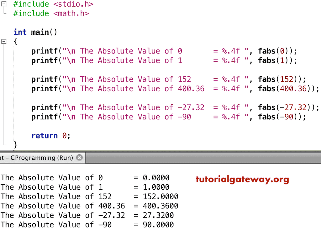Place cursor on '#include <stdio.h>' line

point(53,4)
